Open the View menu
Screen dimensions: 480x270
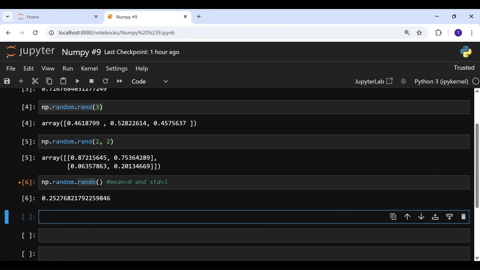(48, 69)
